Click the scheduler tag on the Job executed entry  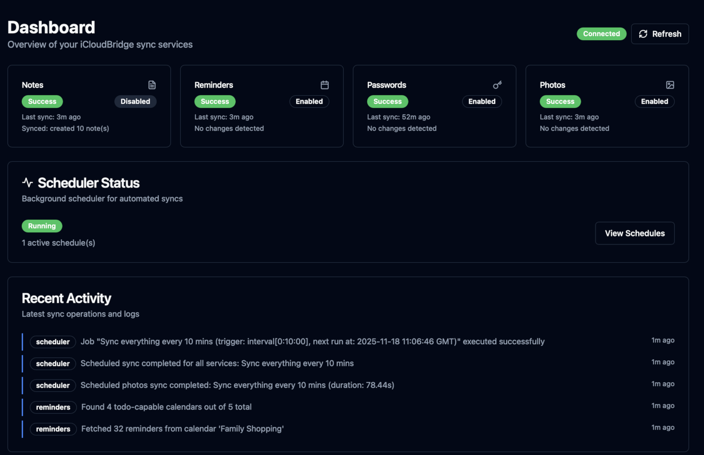pyautogui.click(x=53, y=342)
